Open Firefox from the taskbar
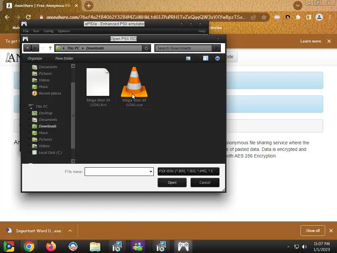The height and width of the screenshot is (253, 337). (x=51, y=246)
